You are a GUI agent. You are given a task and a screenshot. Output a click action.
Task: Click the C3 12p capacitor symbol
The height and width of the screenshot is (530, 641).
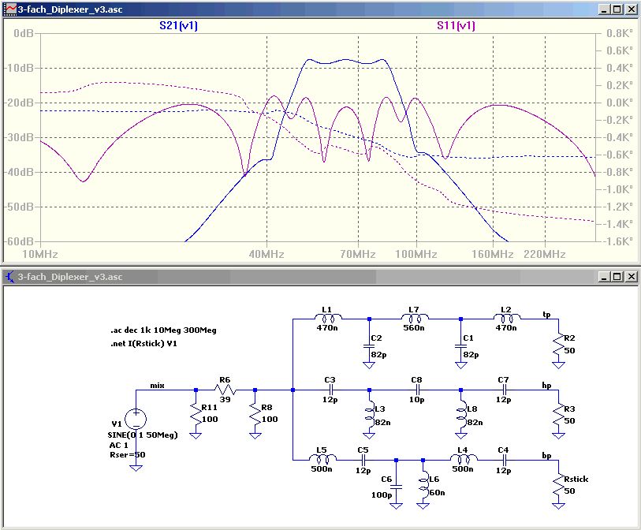pos(330,390)
